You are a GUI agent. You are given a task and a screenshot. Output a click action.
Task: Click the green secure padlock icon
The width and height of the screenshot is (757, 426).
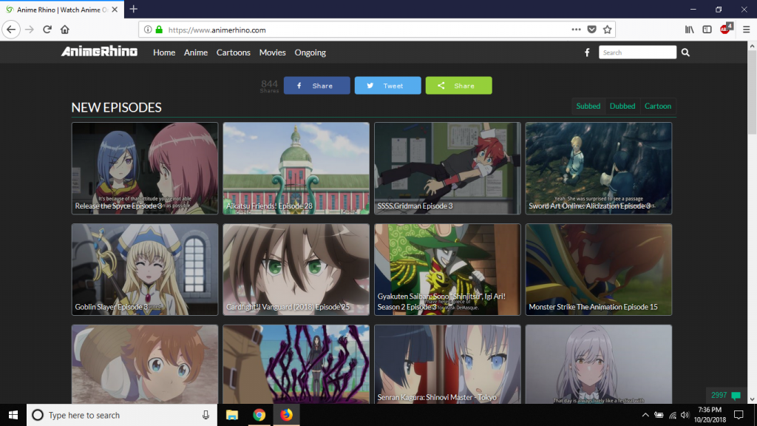point(159,30)
